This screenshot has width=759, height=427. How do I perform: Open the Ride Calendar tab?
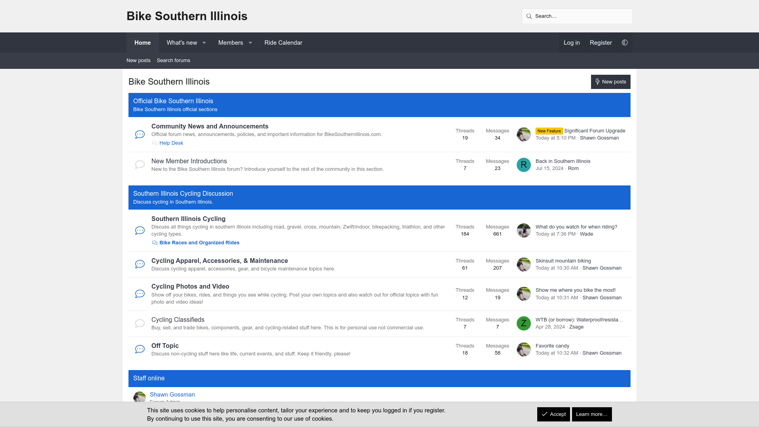point(283,43)
